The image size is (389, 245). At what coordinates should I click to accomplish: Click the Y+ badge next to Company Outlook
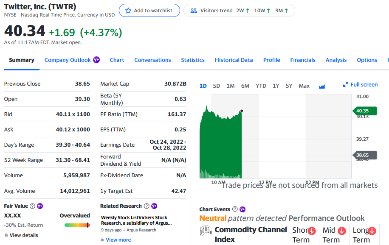point(96,60)
